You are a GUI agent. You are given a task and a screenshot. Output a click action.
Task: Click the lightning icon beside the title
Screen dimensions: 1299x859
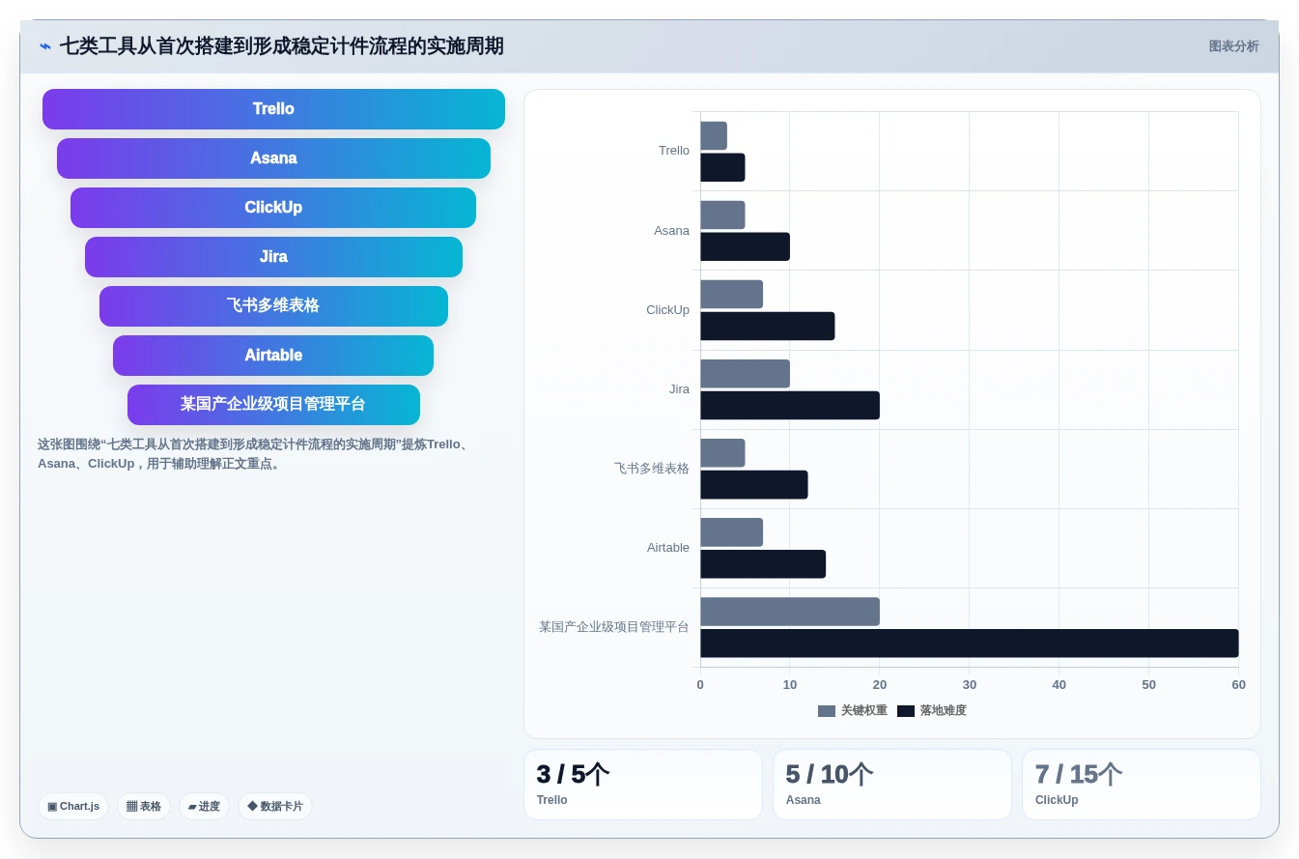44,46
